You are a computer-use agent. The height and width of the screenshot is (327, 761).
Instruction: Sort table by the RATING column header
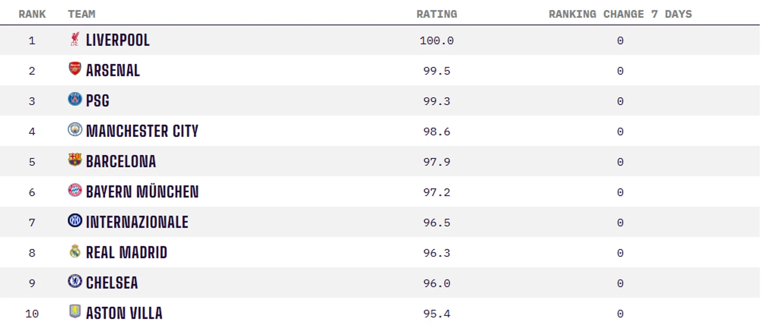point(437,14)
